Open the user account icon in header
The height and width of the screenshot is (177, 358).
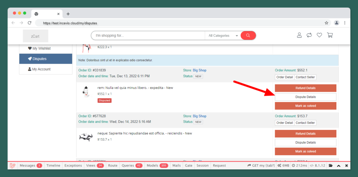click(x=299, y=35)
